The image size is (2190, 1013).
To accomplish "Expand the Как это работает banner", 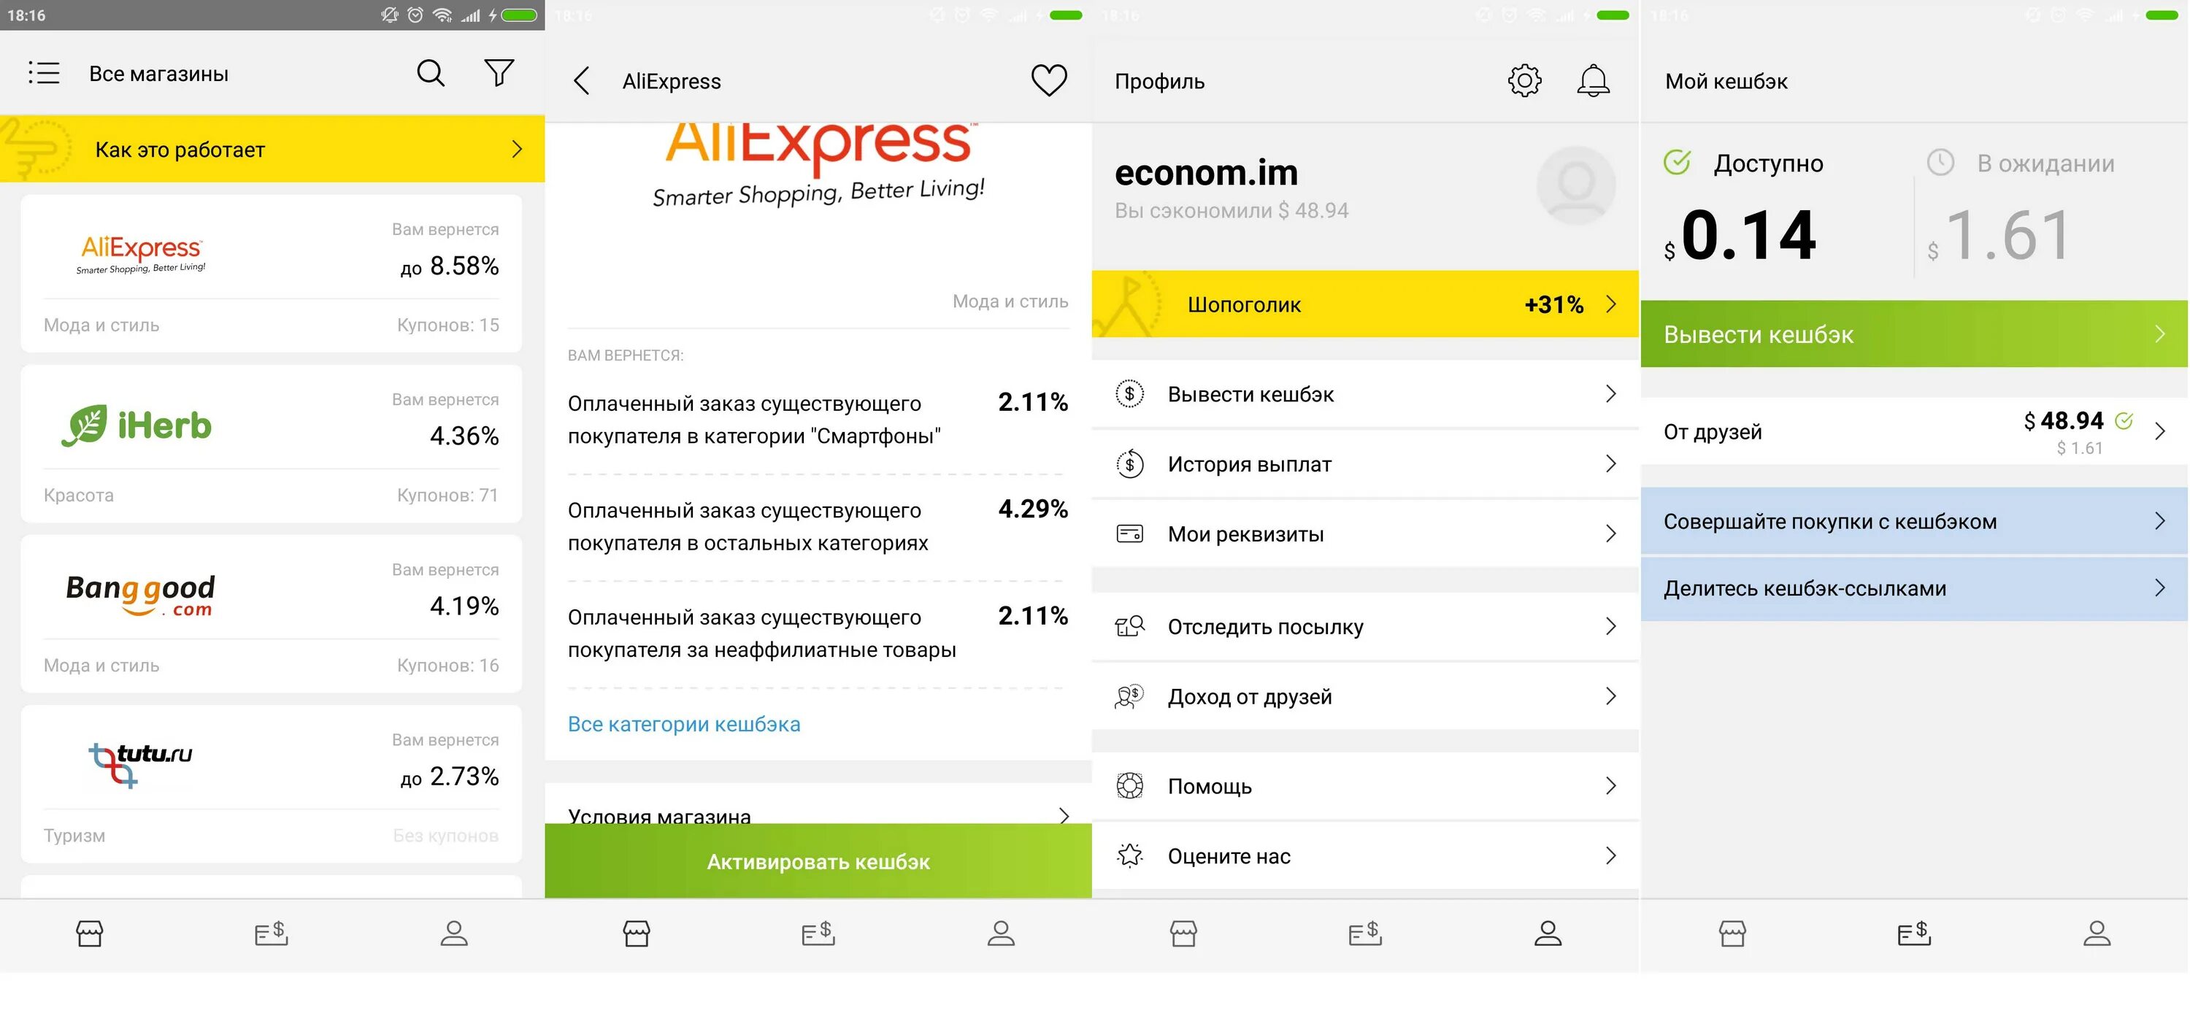I will click(272, 150).
